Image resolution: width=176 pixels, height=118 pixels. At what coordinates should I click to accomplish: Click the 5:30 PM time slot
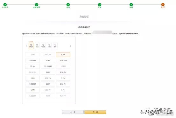(x=48, y=90)
